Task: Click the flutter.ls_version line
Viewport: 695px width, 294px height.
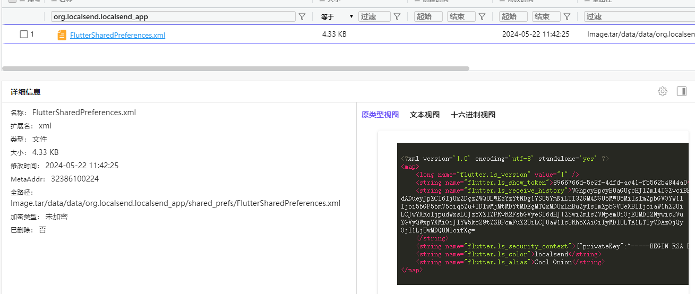Action: [x=497, y=175]
